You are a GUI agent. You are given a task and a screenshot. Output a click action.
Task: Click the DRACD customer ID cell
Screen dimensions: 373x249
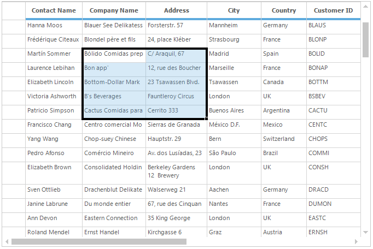pyautogui.click(x=333, y=190)
